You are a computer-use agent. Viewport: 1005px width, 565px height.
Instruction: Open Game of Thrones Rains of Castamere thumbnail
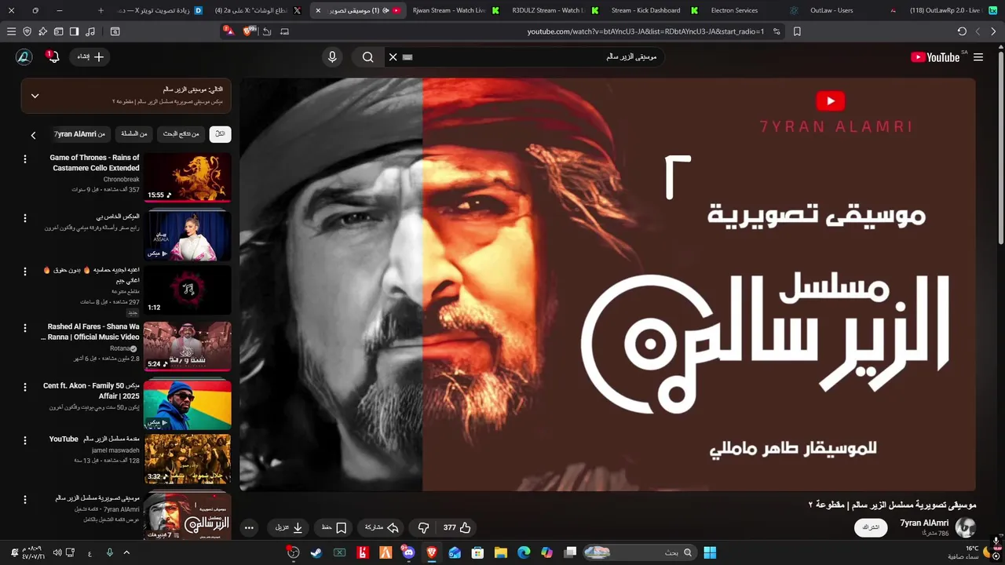(187, 177)
